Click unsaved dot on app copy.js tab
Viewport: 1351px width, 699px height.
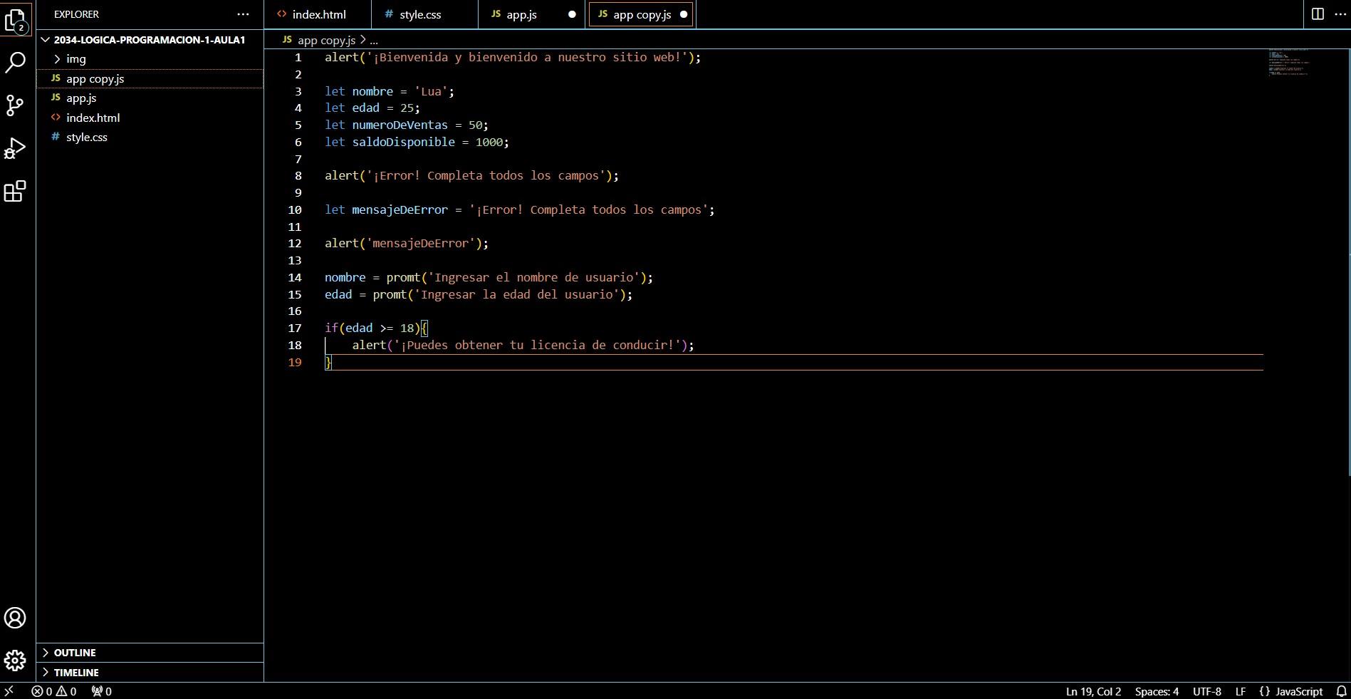(684, 14)
